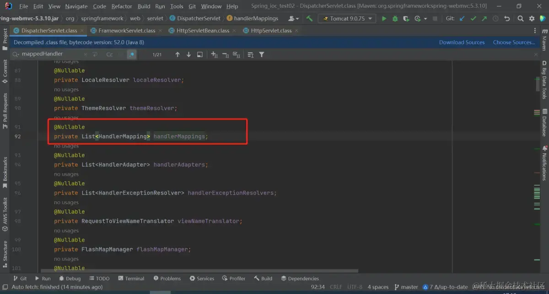Open the Commit tool window on left

5,71
